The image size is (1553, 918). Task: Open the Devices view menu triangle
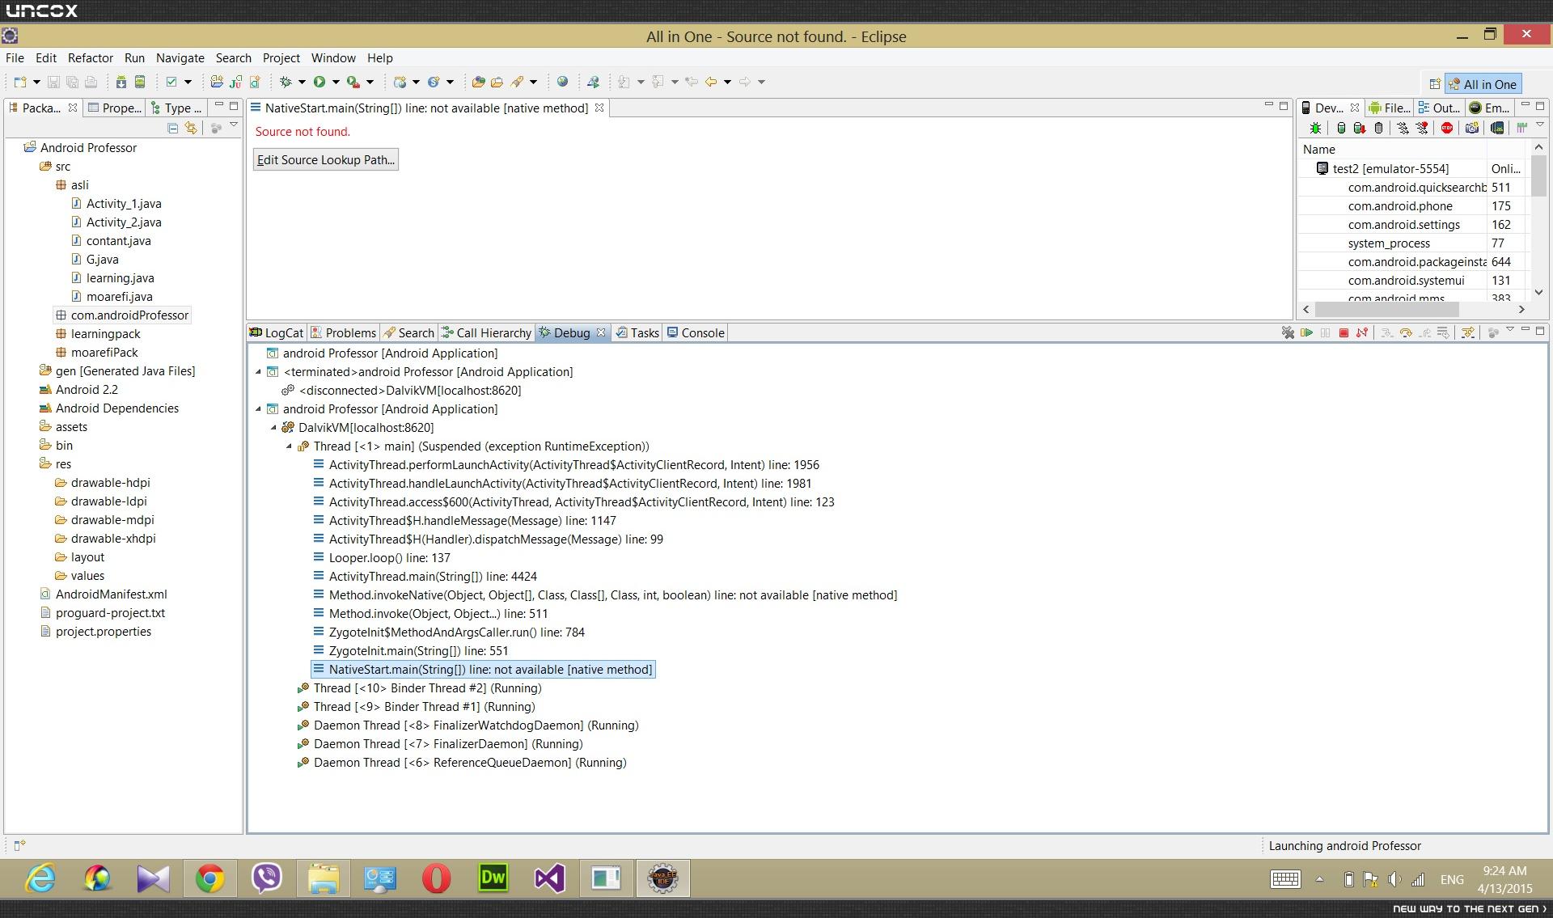[1540, 125]
